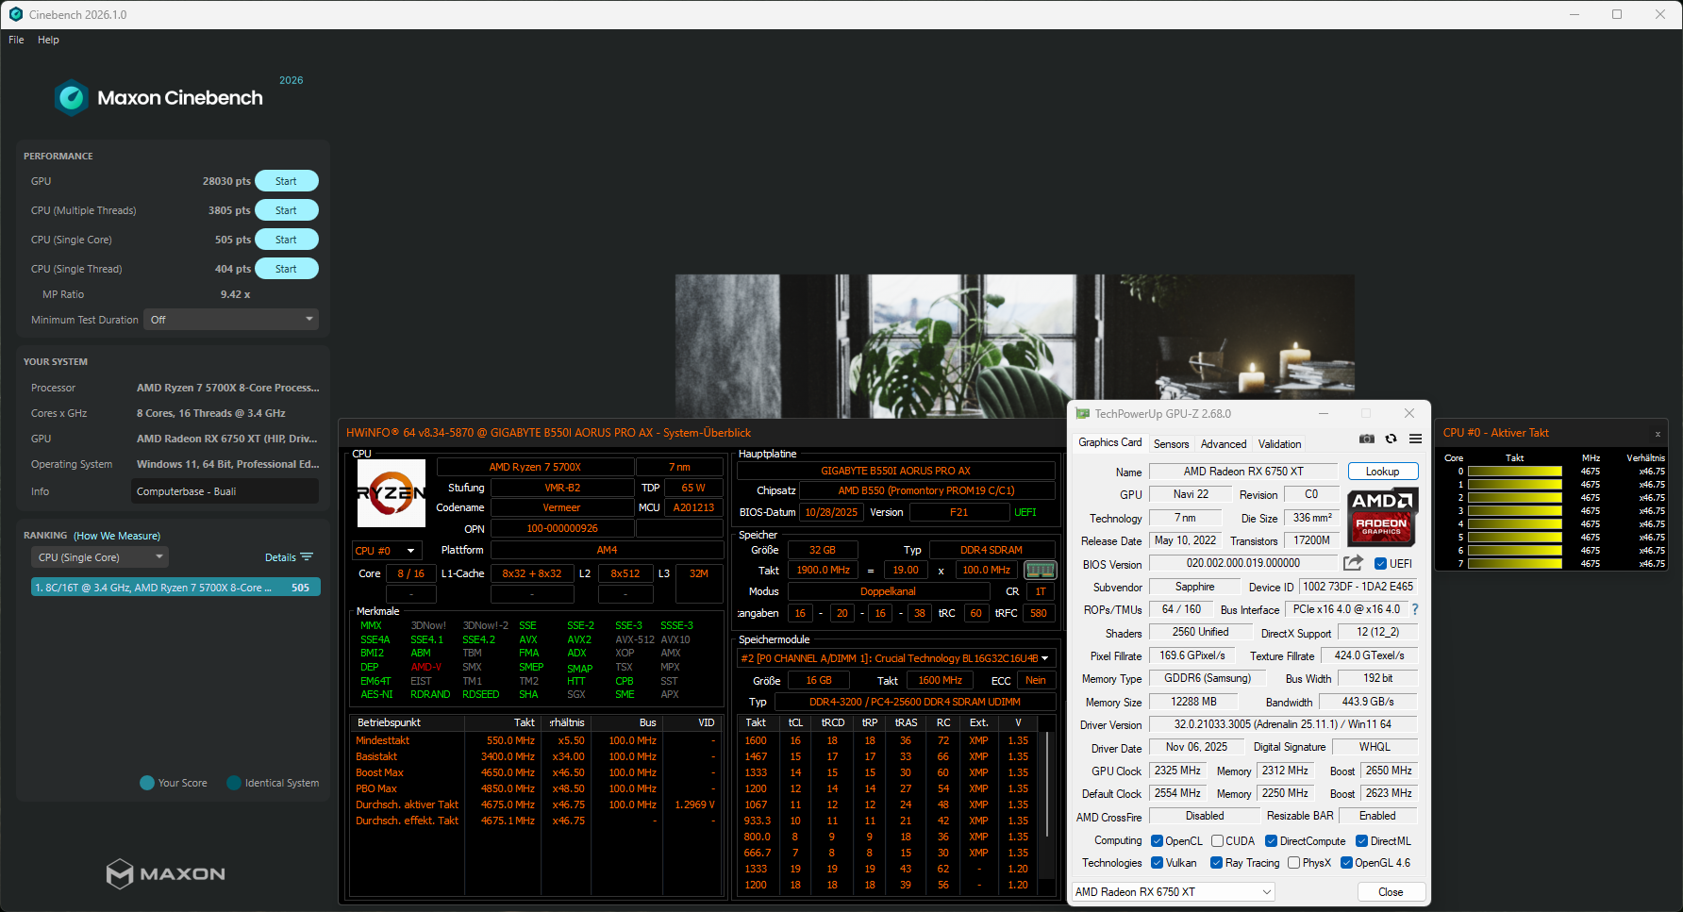Open the CPU (Single Core) ranking dropdown
The height and width of the screenshot is (912, 1683).
pos(100,557)
